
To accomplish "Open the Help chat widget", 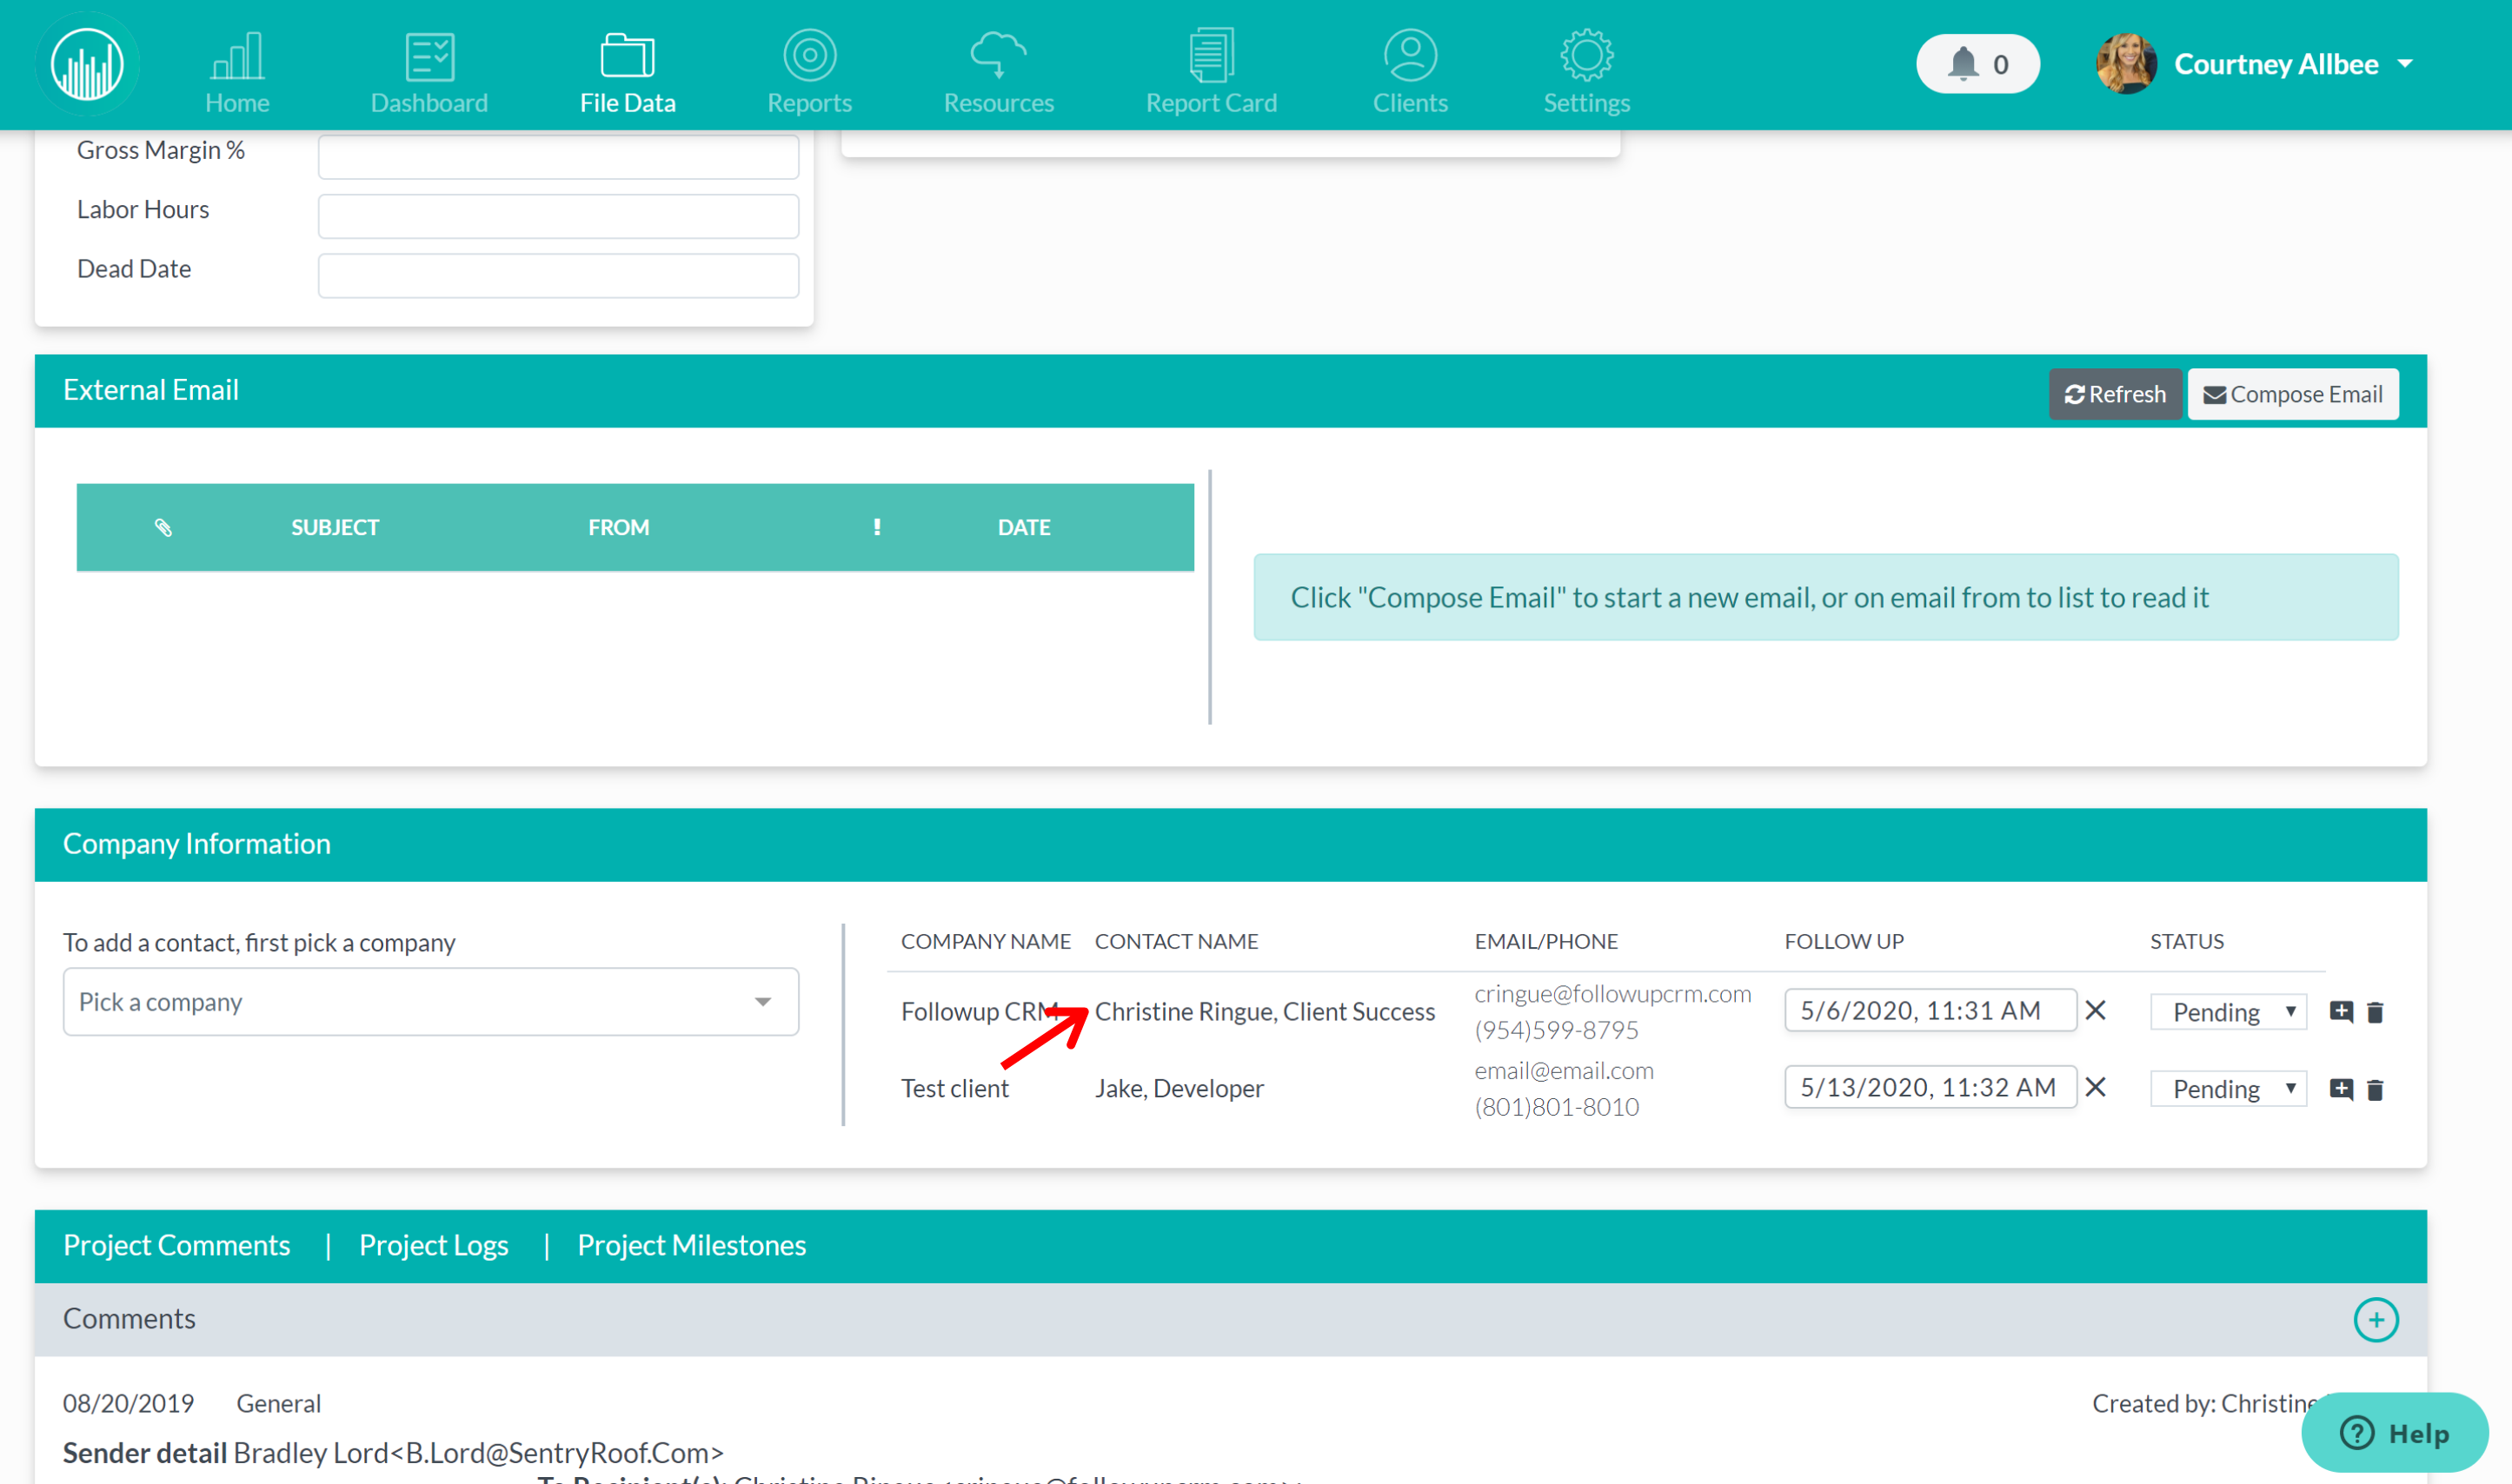I will 2394,1432.
